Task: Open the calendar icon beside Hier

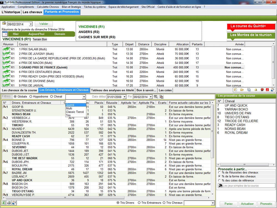Action: (5, 34)
